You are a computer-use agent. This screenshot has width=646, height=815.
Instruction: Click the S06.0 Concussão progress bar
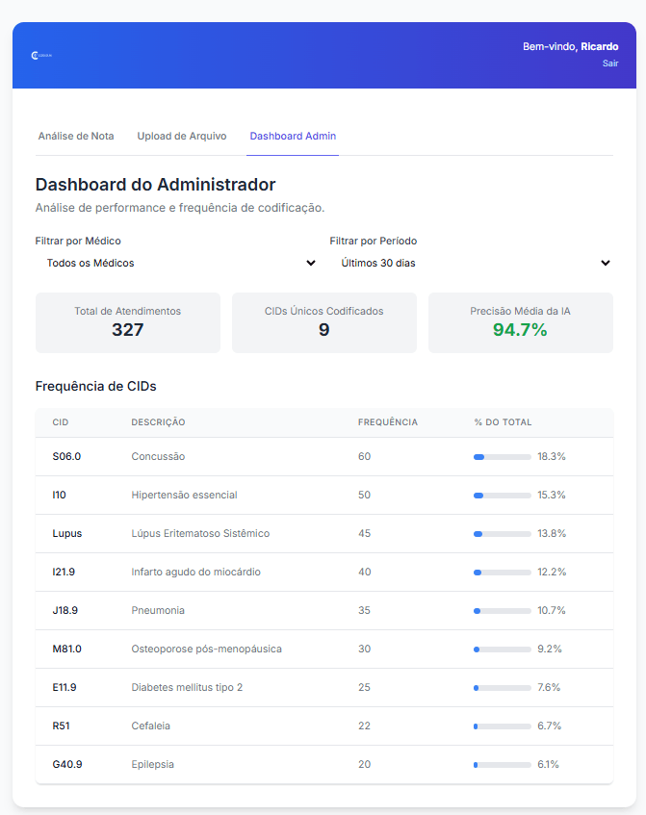point(502,457)
